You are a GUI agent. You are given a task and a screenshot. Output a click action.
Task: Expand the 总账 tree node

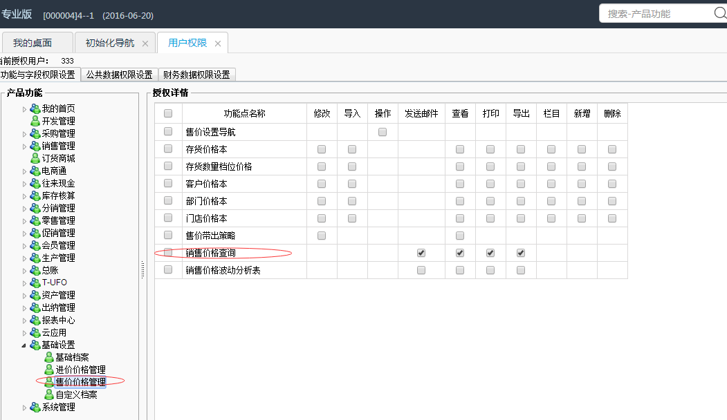pyautogui.click(x=25, y=271)
